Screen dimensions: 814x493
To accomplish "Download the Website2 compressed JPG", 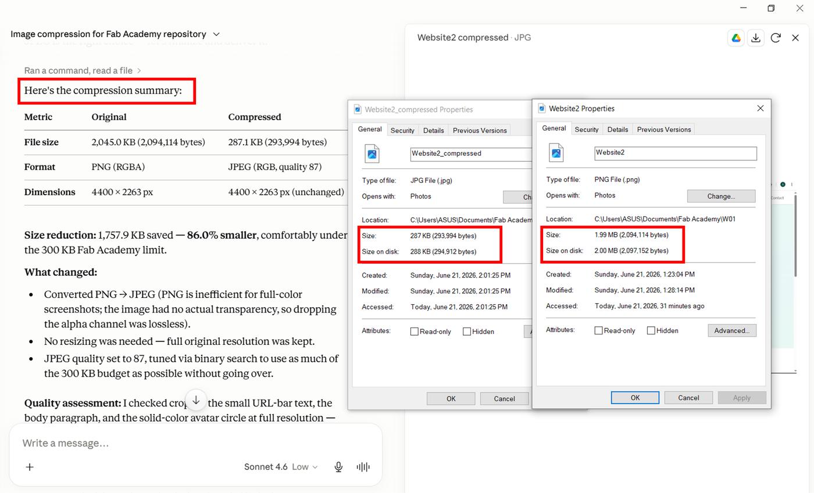I will [756, 38].
